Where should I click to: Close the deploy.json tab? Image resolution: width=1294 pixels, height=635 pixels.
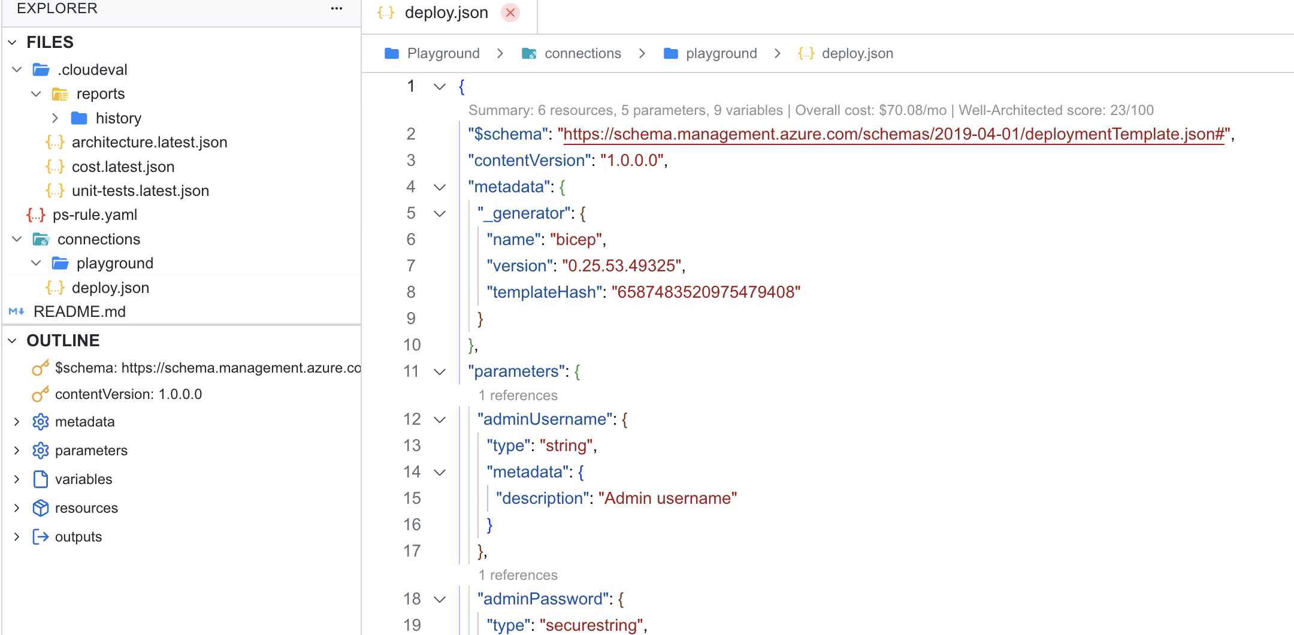[x=510, y=13]
